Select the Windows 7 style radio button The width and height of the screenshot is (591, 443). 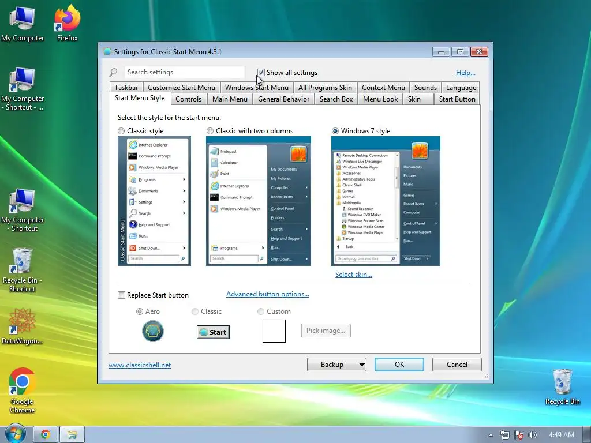tap(335, 131)
